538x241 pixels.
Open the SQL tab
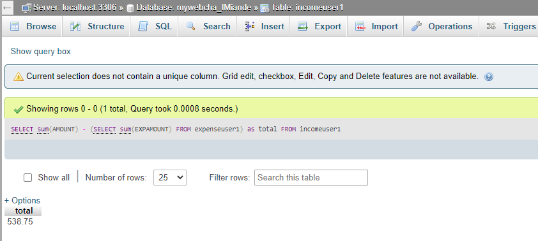pyautogui.click(x=155, y=26)
